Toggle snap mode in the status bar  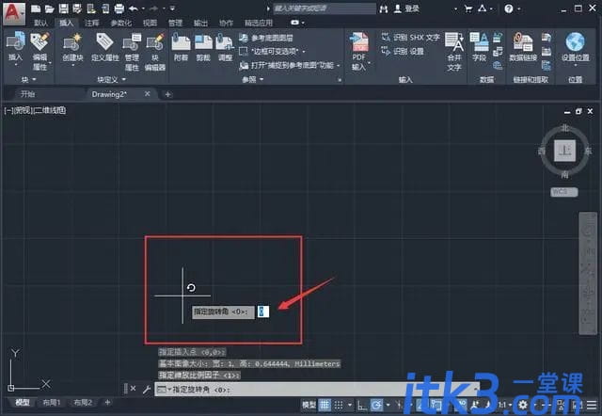point(339,405)
